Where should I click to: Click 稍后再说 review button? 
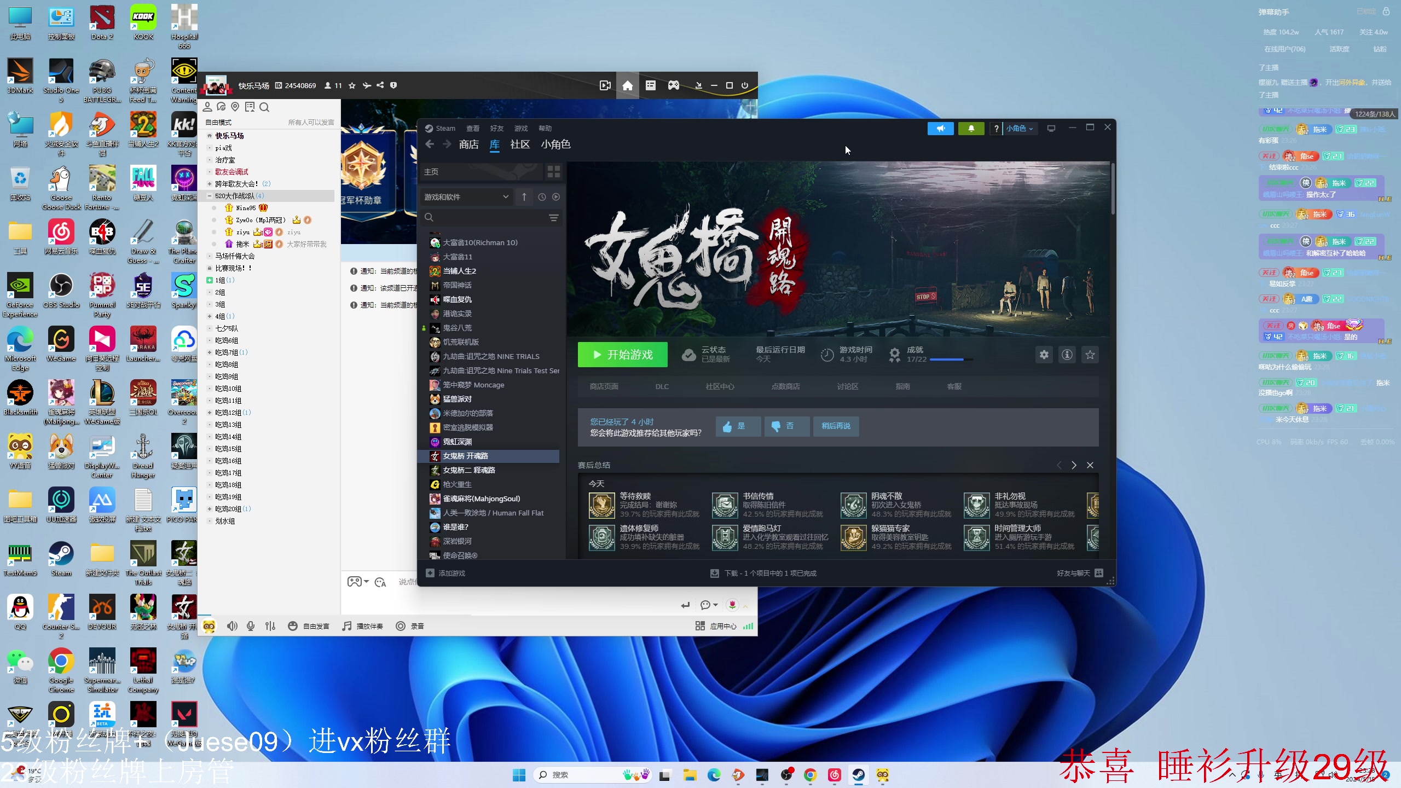tap(835, 426)
